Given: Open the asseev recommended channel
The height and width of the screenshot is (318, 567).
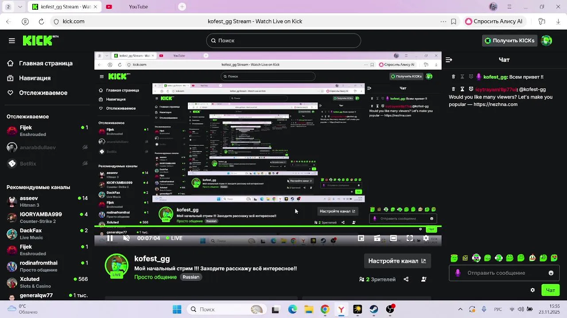Looking at the screenshot, I should 47,201.
